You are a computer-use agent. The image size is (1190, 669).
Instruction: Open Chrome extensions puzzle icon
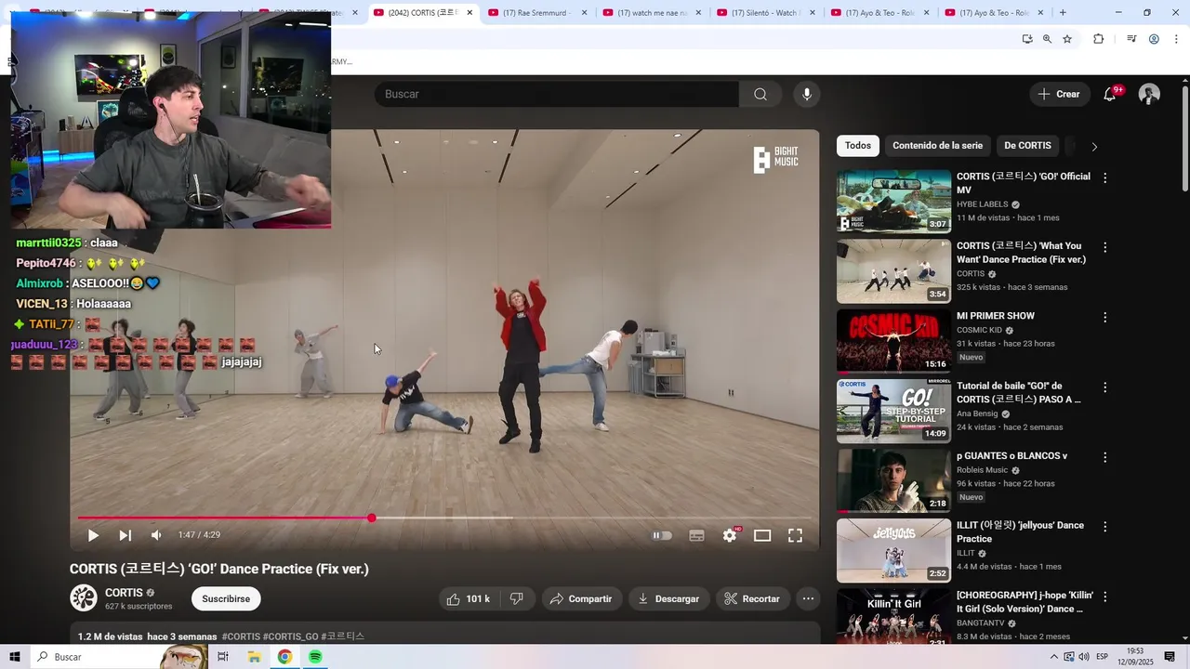pos(1098,39)
